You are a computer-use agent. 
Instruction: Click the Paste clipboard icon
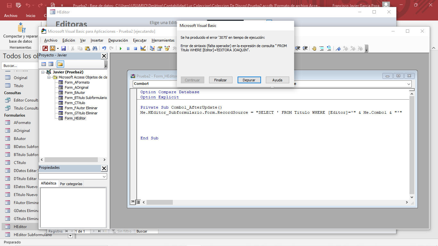[87, 48]
